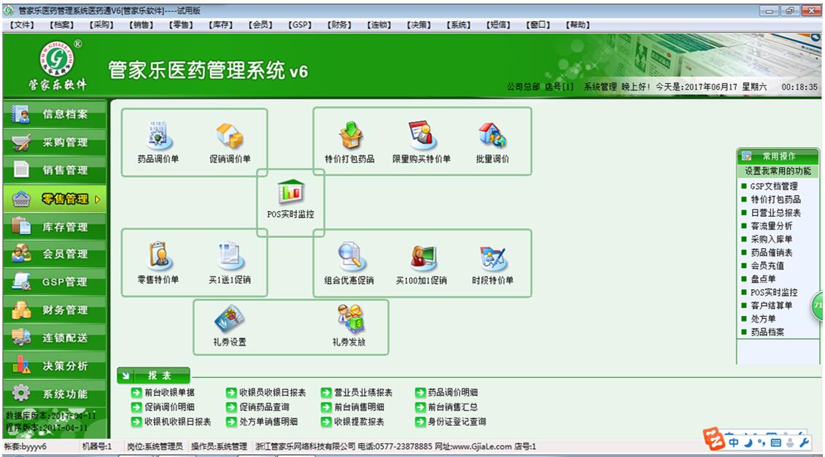Open the 特价打包药品 box icon
The height and width of the screenshot is (457, 825).
(350, 136)
